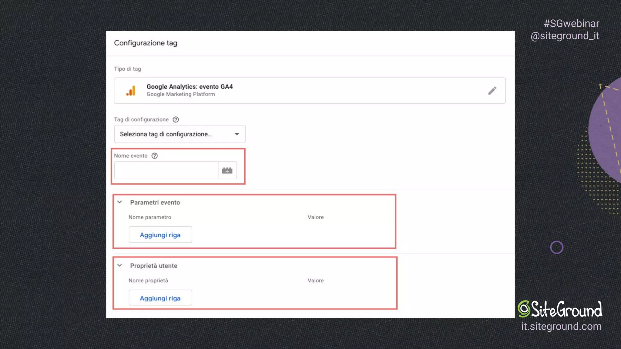Click the Proprietà utente section title
The width and height of the screenshot is (621, 349).
pyautogui.click(x=154, y=266)
